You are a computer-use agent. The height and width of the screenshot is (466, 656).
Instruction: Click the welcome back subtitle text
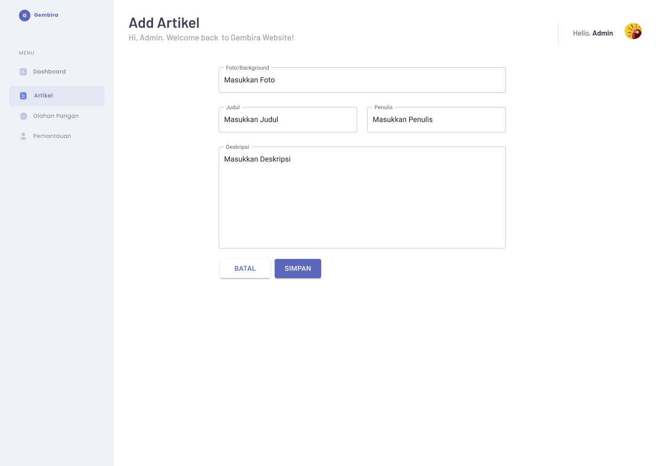[211, 38]
